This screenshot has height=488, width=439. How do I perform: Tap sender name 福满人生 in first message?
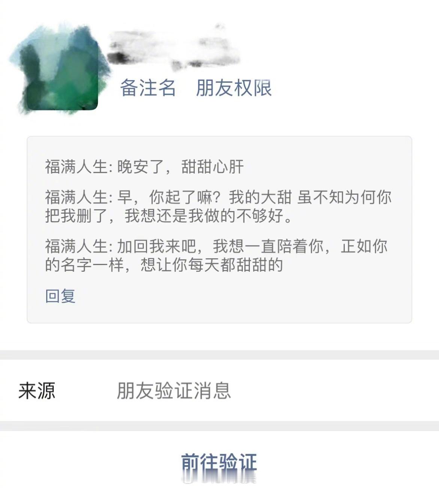click(x=77, y=167)
